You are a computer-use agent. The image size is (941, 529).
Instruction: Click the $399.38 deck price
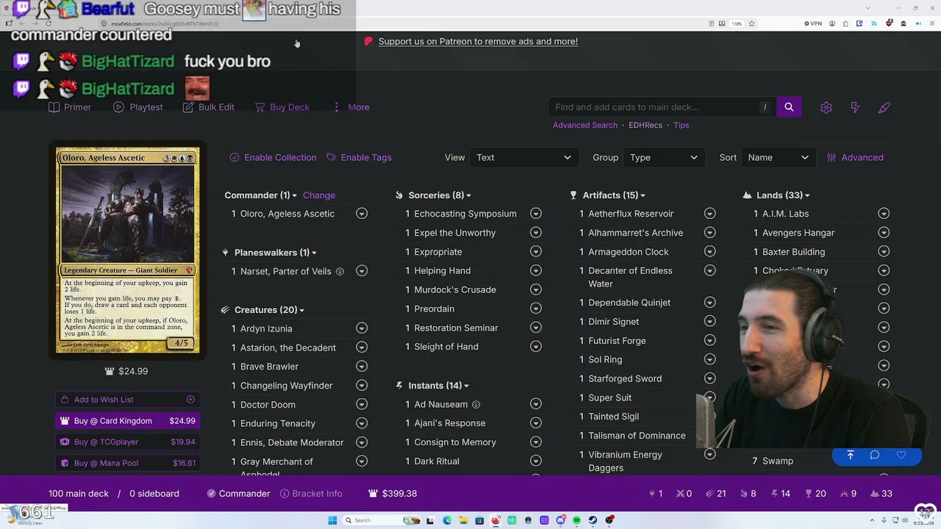click(399, 494)
